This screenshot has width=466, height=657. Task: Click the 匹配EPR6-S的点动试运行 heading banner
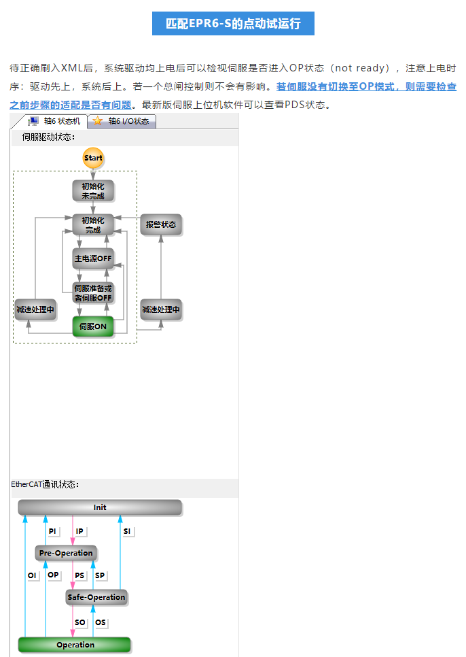tap(233, 24)
